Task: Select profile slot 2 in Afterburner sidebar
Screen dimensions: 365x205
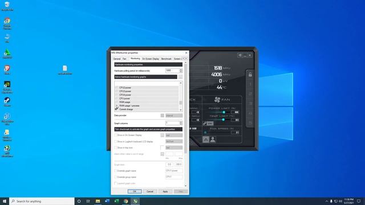Action: click(250, 93)
